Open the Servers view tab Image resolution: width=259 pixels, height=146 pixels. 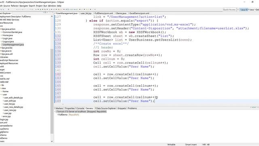pyautogui.click(x=89, y=108)
